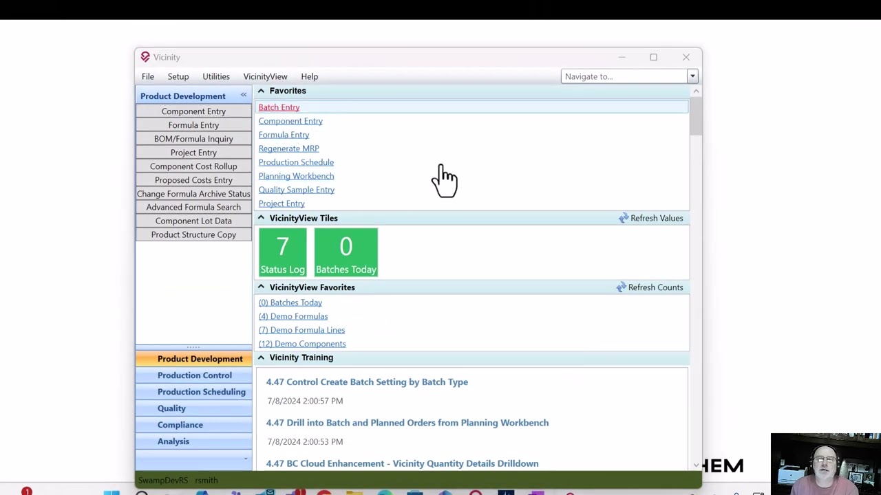The height and width of the screenshot is (495, 881).
Task: Open Component Cost Rollup
Action: [x=193, y=166]
